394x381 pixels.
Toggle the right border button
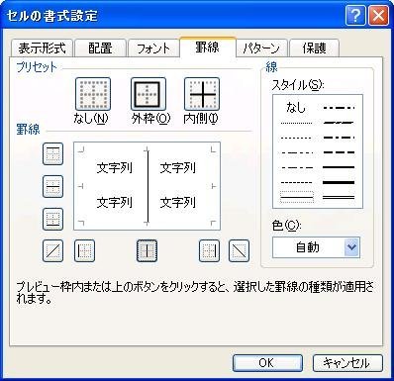(x=209, y=250)
